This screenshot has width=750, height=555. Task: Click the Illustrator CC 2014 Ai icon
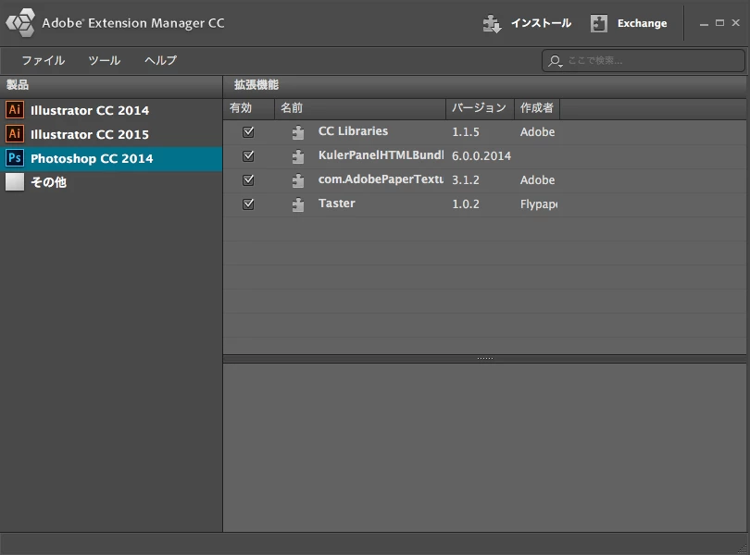[15, 109]
